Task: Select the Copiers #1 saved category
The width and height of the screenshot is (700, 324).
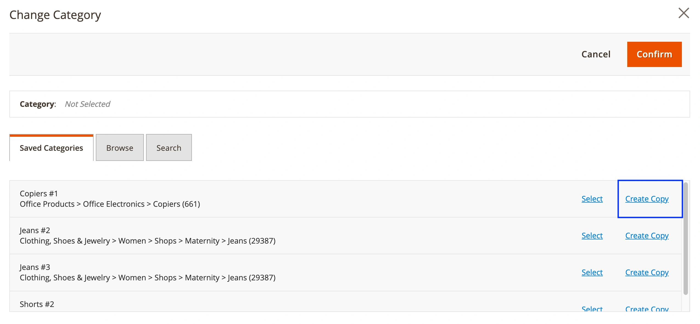Action: (x=592, y=199)
